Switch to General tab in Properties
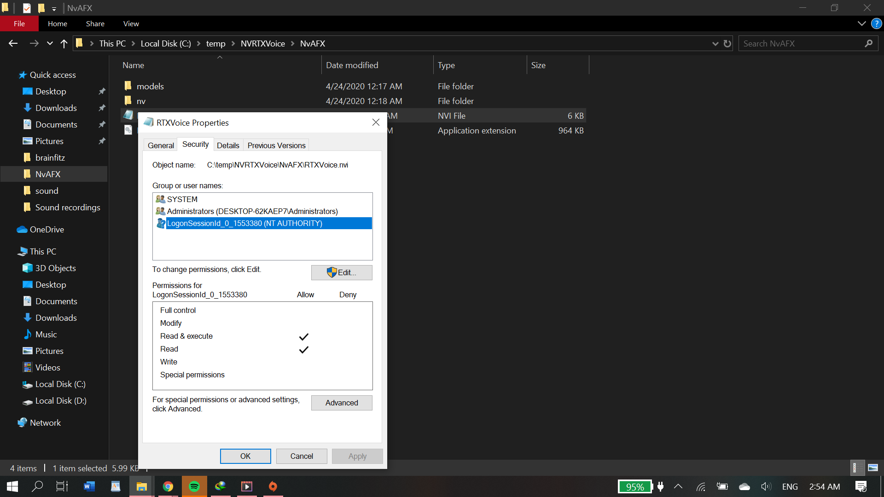This screenshot has width=884, height=497. coord(161,145)
